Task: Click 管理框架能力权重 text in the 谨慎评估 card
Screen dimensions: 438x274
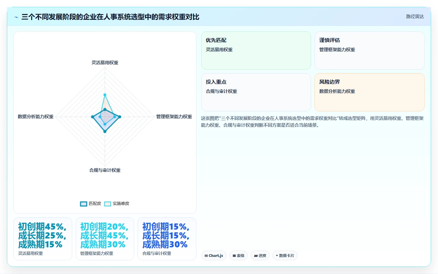Action: [x=337, y=50]
